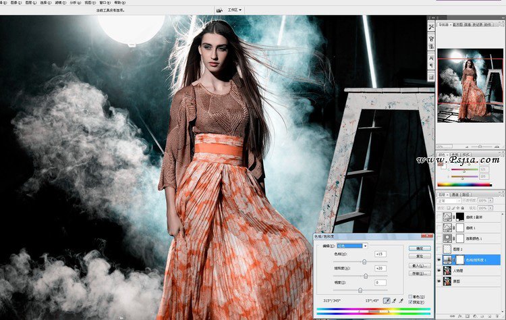Screen dimensions: 506x320
Task: Select the subtract-from-sample eyedropper
Action: click(x=403, y=299)
